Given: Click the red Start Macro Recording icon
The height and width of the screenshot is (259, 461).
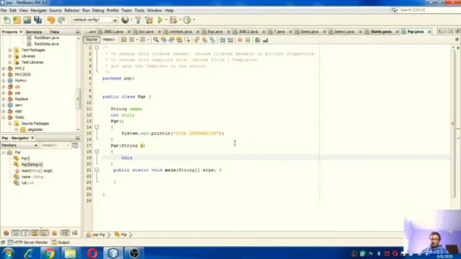Looking at the screenshot, I should tap(240, 40).
